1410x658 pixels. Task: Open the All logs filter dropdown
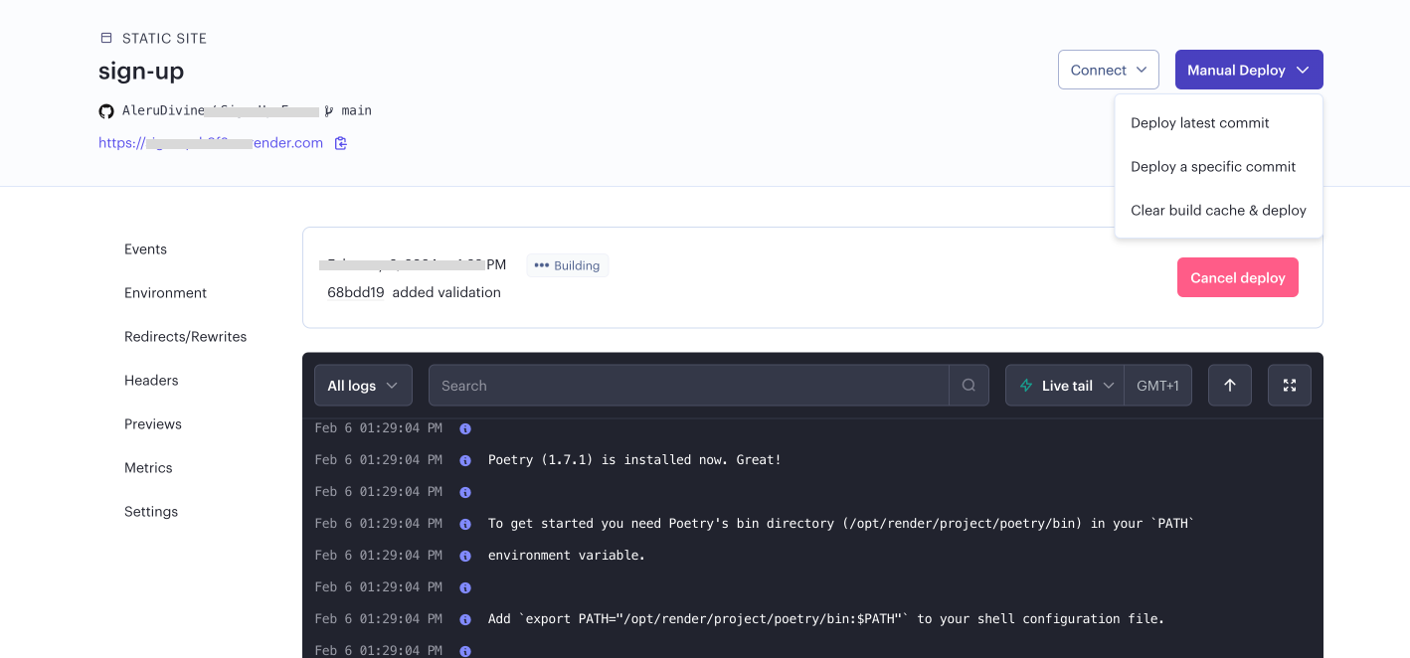coord(363,386)
